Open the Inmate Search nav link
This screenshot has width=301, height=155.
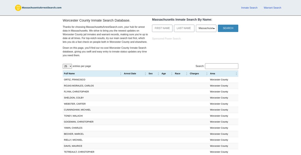tap(249, 8)
